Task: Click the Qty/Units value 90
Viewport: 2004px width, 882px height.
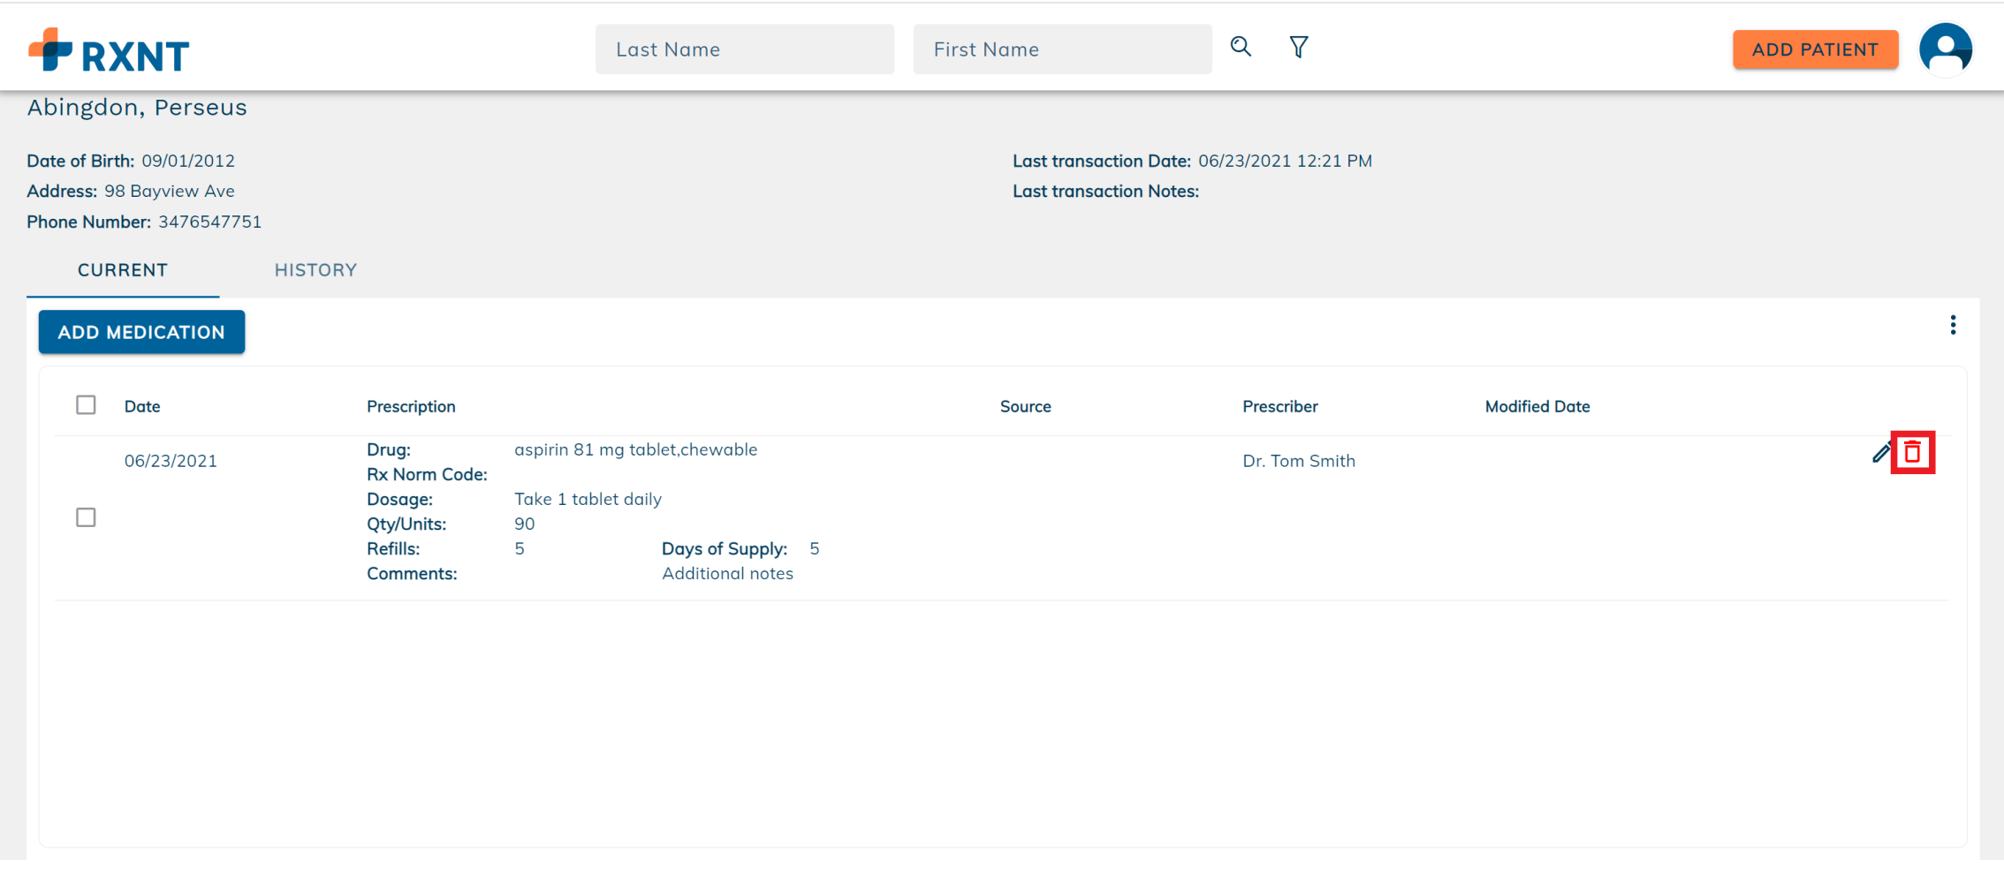Action: (524, 524)
